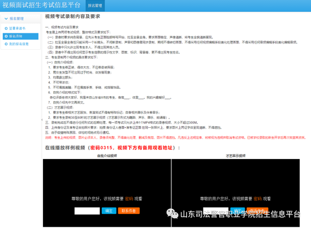The image size is (311, 228).
Task: Click the orange 密码 word in the 才艺展示视频 prompt
Action: click(x=257, y=199)
